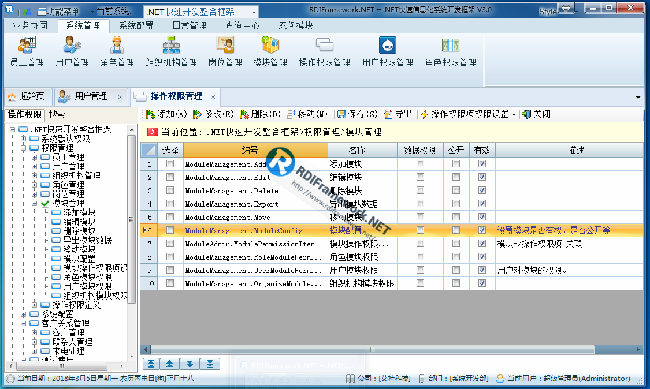Open the Style menu in title bar
Viewport: 650px width, 389px height.
[x=548, y=12]
